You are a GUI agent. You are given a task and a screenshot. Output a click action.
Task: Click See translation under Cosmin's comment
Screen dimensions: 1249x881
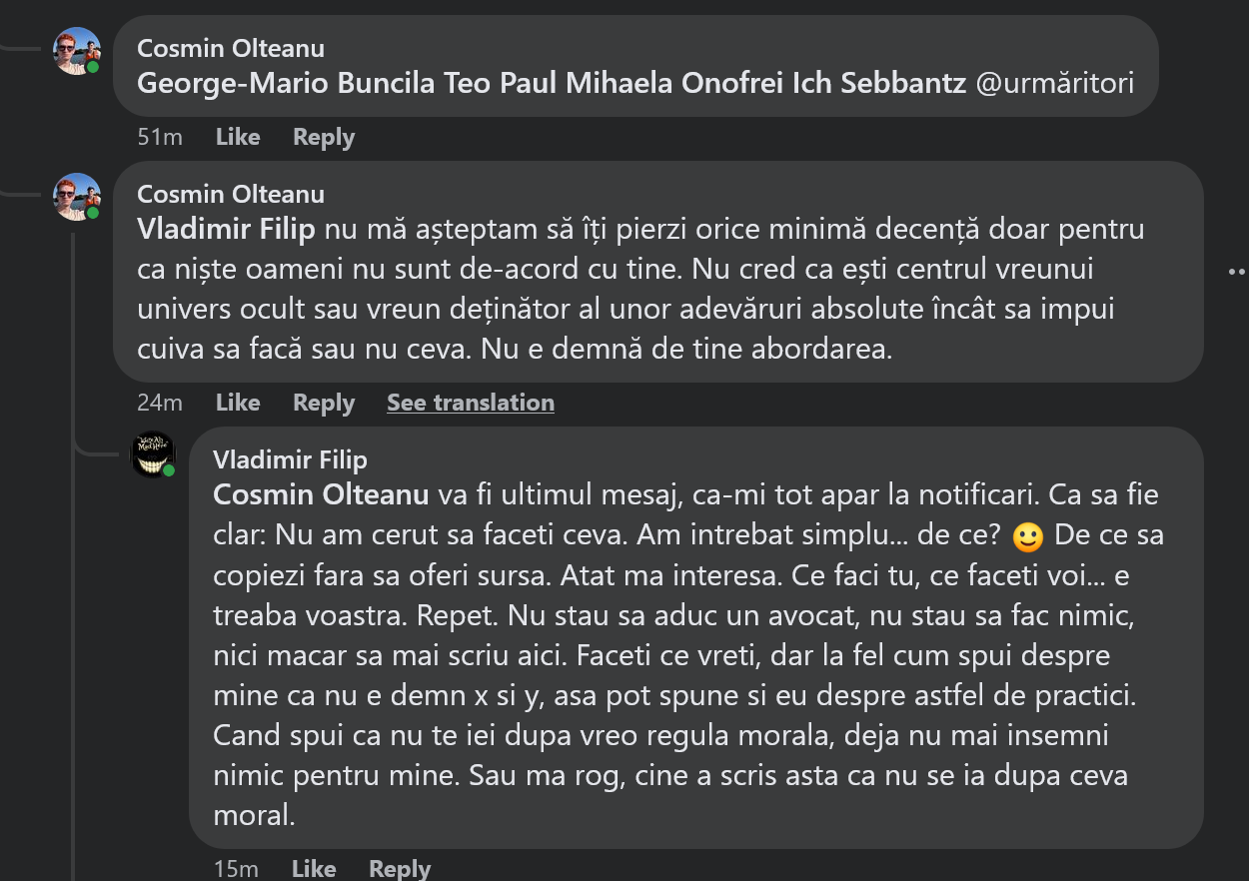pyautogui.click(x=471, y=403)
